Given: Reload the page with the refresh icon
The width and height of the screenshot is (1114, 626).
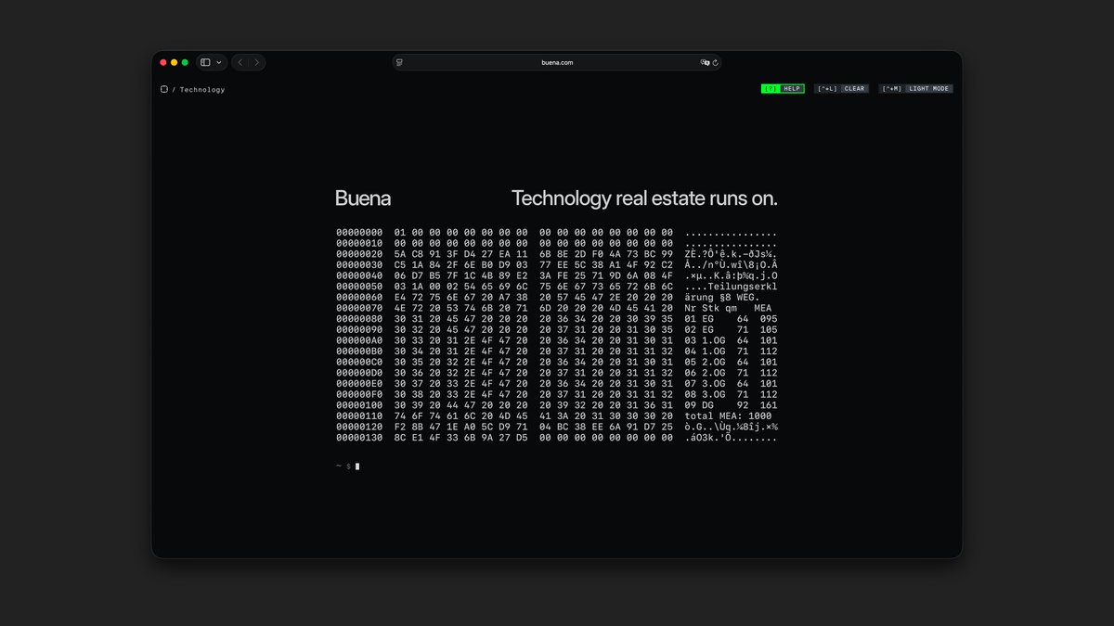Looking at the screenshot, I should (x=716, y=62).
